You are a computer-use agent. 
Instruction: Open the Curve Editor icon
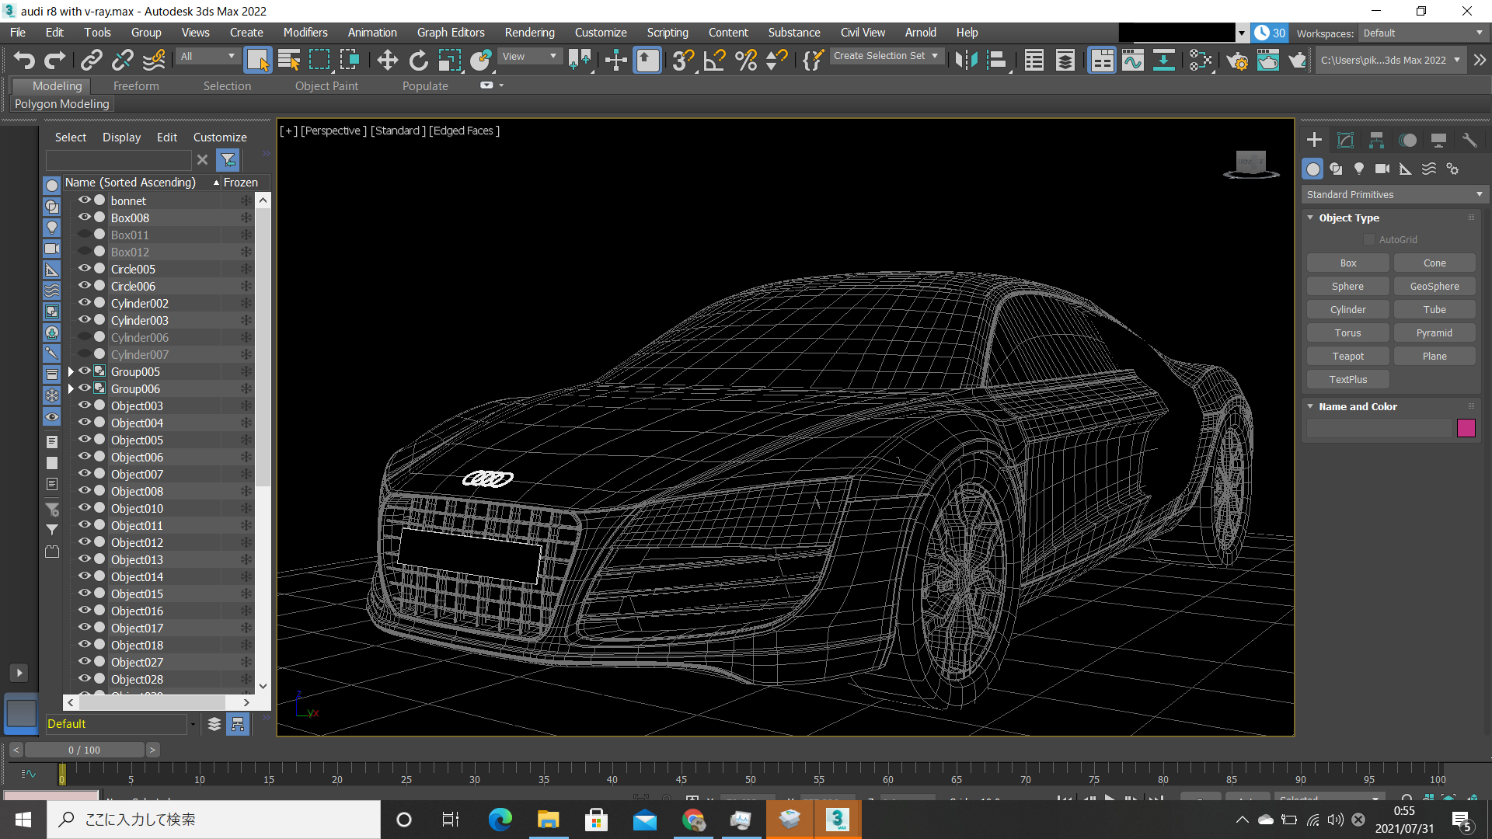[x=1133, y=60]
